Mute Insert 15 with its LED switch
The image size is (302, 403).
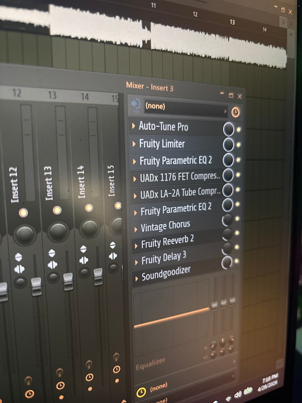coord(118,205)
